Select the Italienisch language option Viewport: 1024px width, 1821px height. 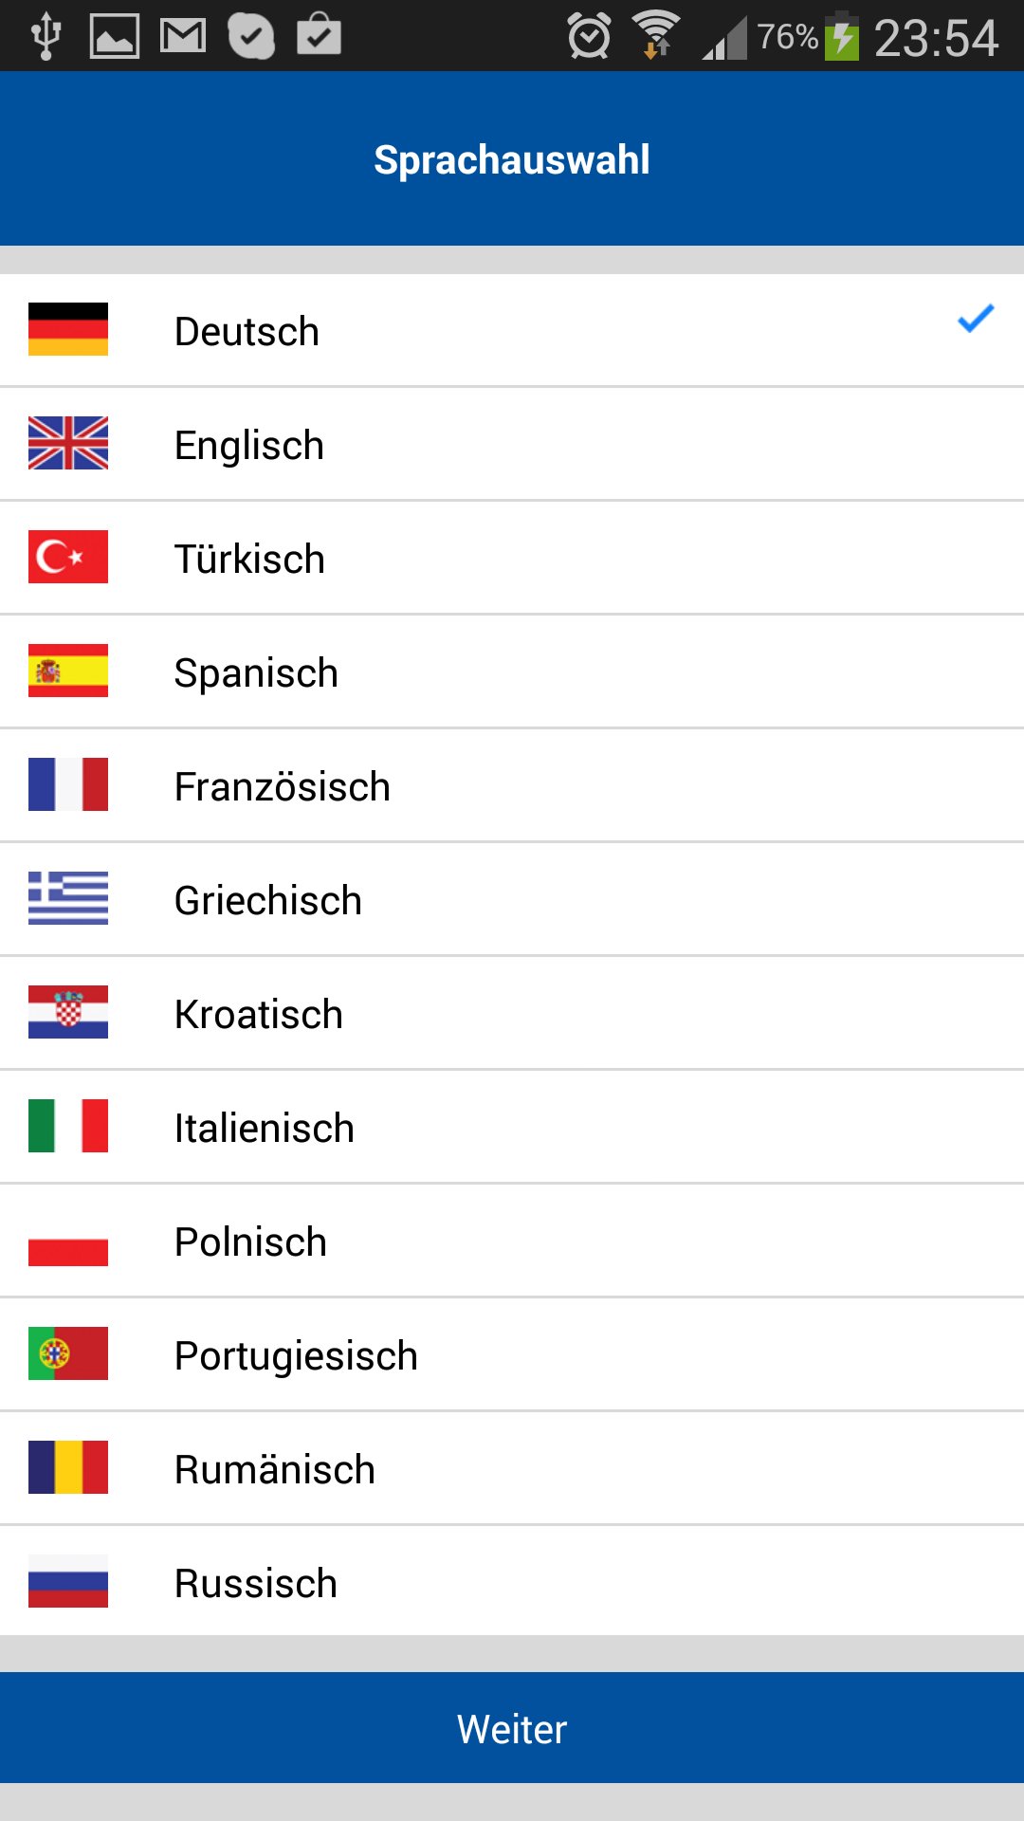(265, 1128)
